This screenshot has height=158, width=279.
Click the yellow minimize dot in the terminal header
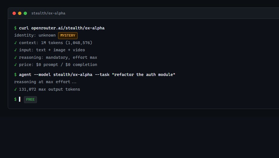pyautogui.click(x=20, y=13)
